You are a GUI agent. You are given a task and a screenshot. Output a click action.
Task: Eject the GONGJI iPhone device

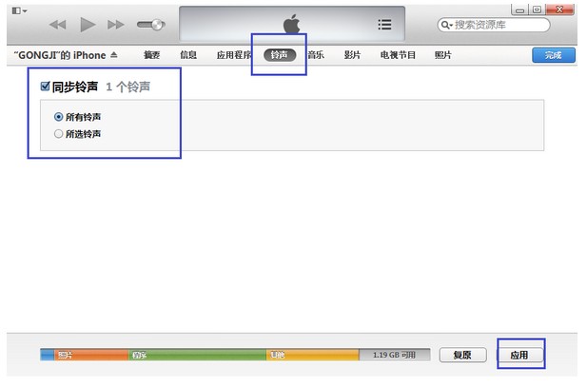(114, 55)
